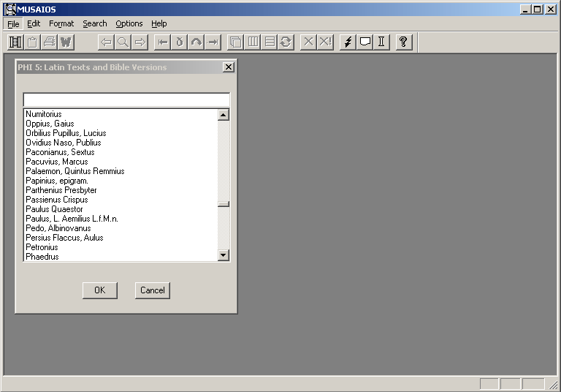Select Paulus Quaestor entry
Image resolution: width=561 pixels, height=392 pixels.
[121, 209]
